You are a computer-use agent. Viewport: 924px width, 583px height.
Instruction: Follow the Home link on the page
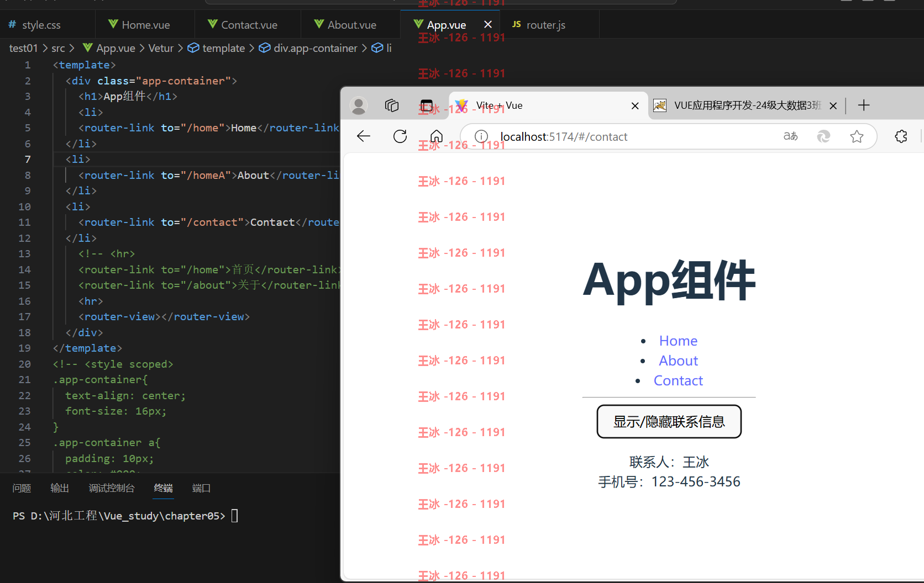(x=678, y=341)
